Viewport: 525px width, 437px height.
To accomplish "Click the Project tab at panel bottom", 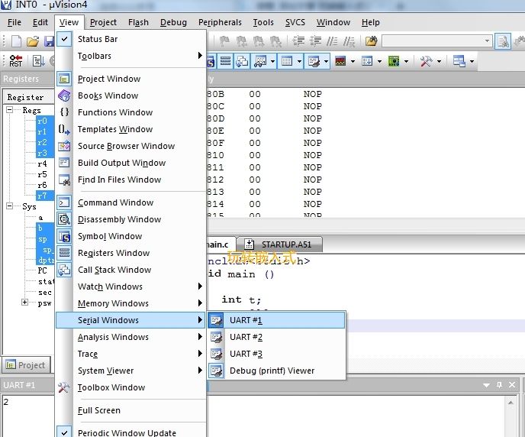I will point(26,365).
